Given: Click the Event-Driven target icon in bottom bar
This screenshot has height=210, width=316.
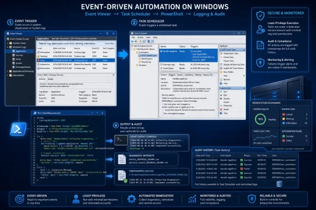Looking at the screenshot, I should point(20,199).
